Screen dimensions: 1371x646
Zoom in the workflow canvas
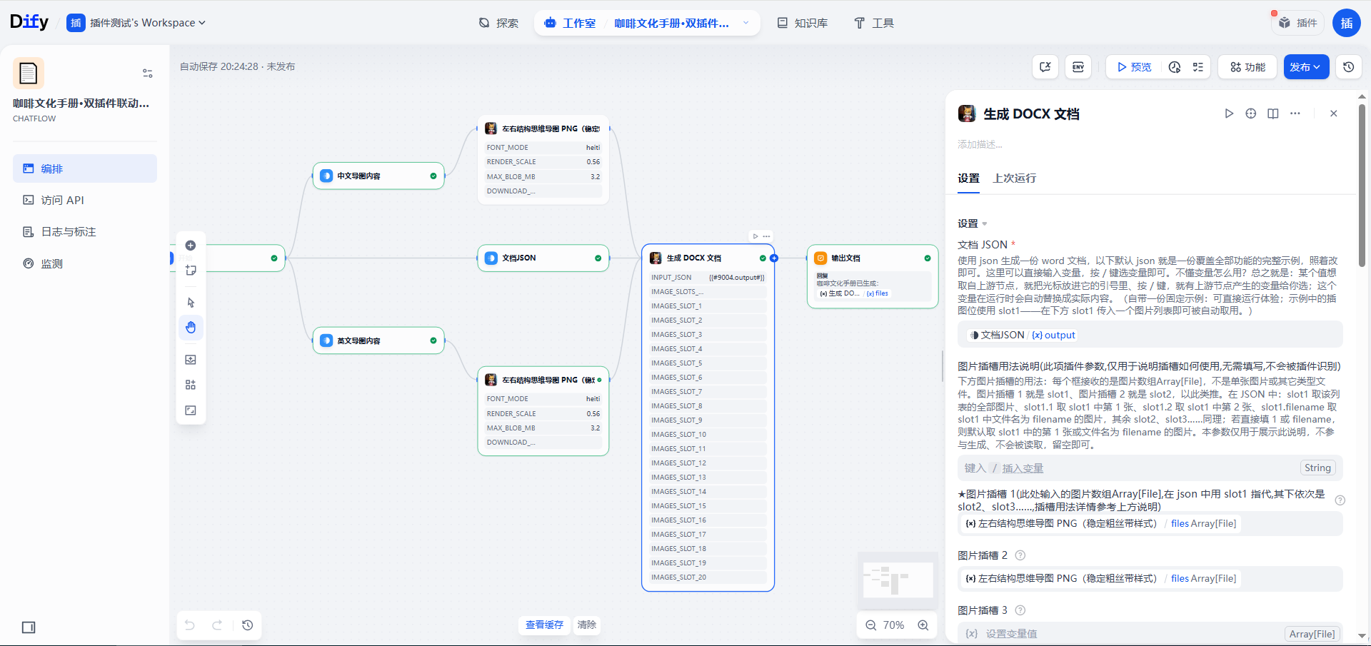(x=923, y=625)
